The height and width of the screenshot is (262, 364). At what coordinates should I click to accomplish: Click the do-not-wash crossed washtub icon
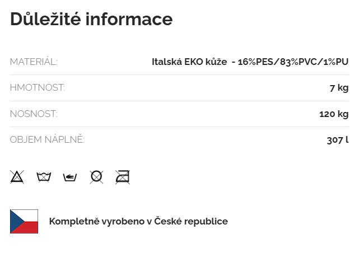44,177
